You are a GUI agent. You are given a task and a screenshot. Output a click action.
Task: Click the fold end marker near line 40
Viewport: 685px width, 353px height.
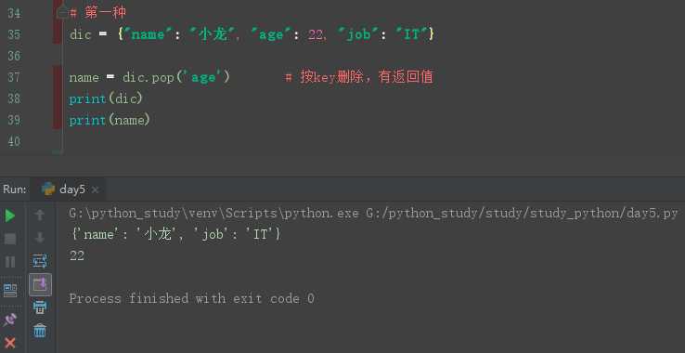tap(58, 150)
